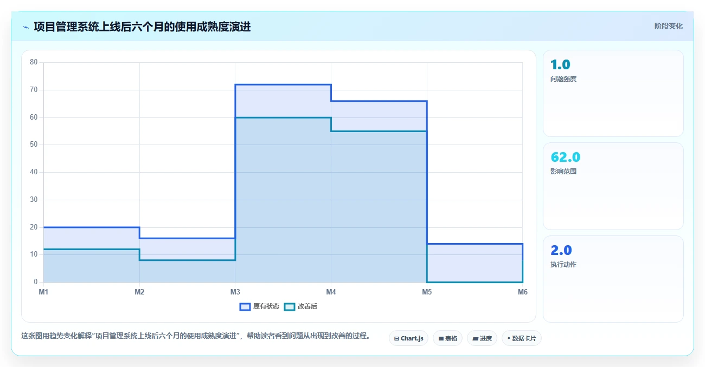Click the M5 x-axis label
Screen dimensions: 705x367
pos(427,292)
